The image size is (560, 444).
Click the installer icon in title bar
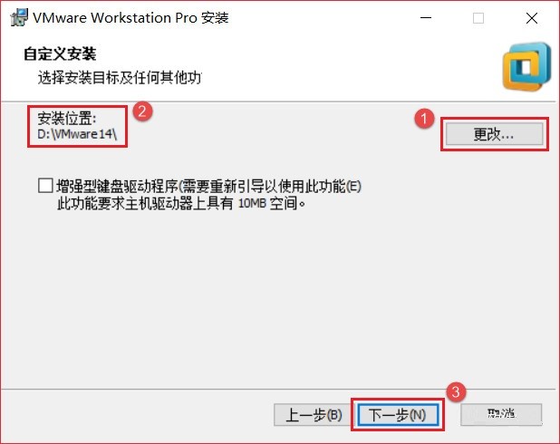[19, 17]
